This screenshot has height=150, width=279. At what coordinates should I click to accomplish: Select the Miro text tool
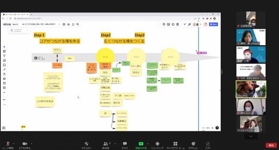tap(4, 56)
